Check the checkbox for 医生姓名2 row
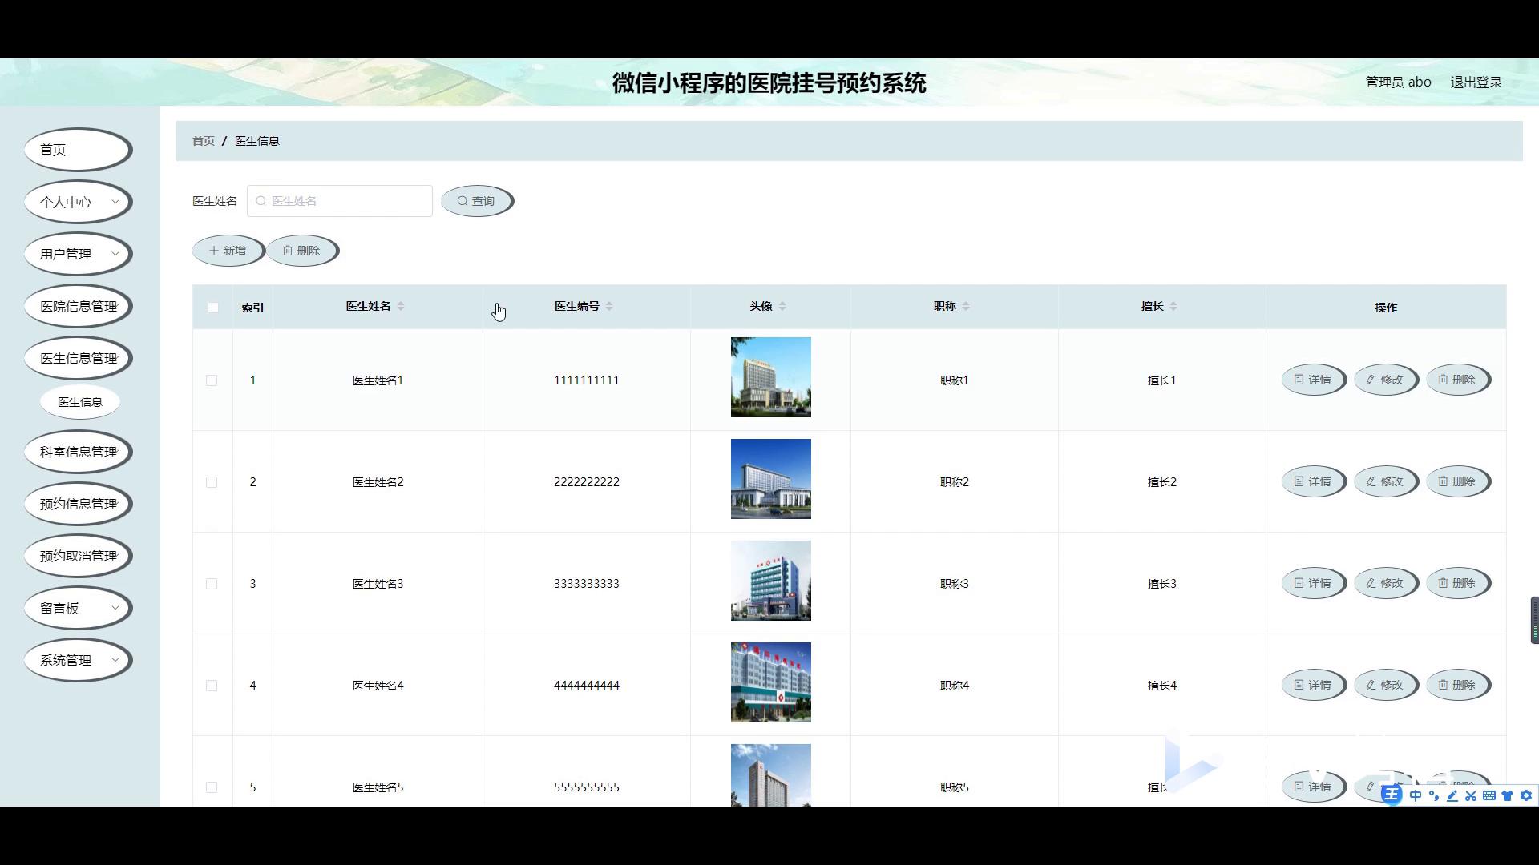Viewport: 1539px width, 865px height. pos(212,482)
